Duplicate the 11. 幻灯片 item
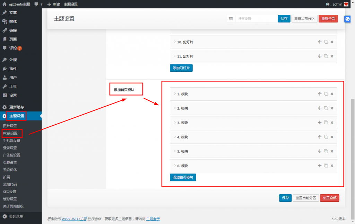Screen dimensions: 355x224 (x=326, y=56)
